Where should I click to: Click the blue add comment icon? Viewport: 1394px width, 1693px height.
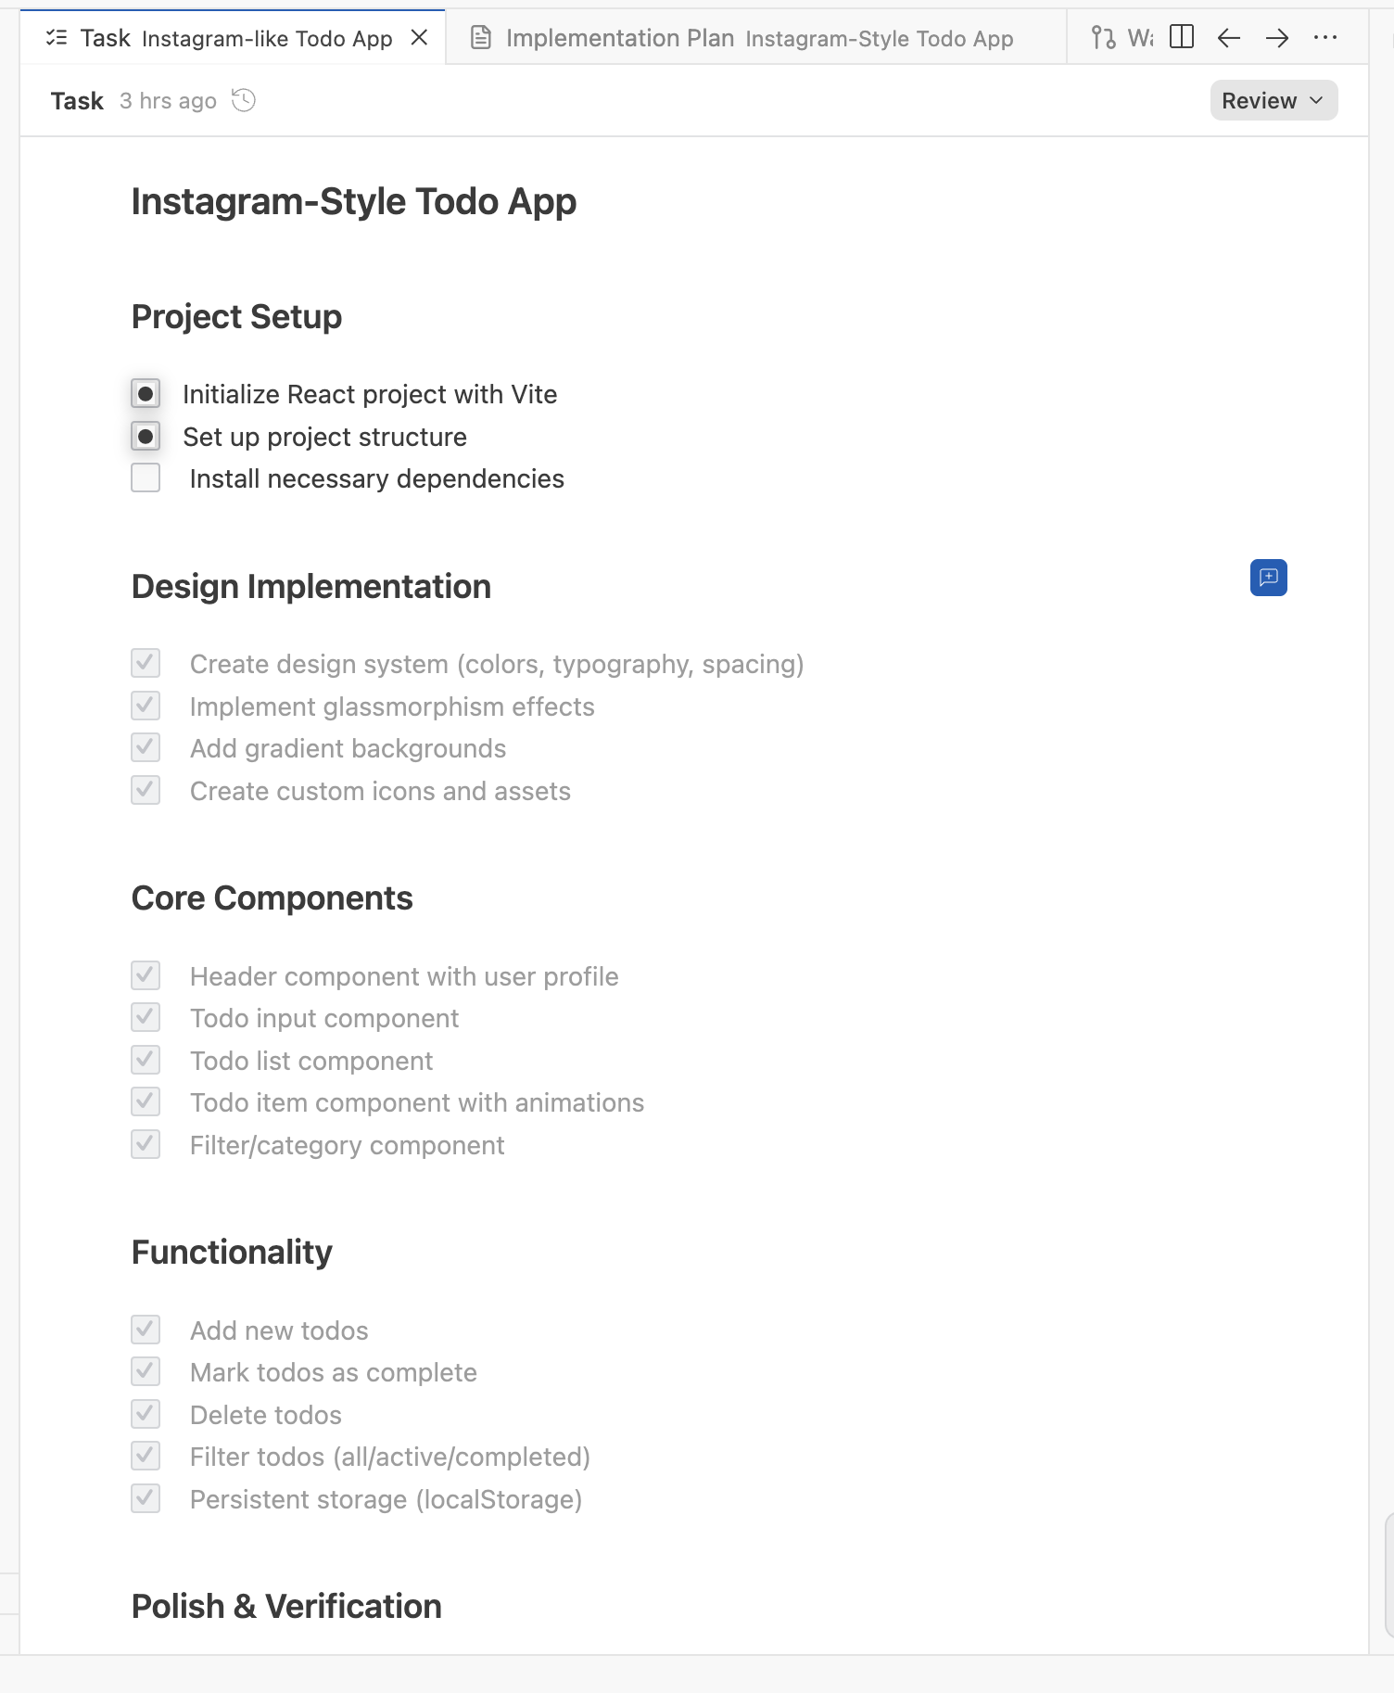(x=1268, y=578)
